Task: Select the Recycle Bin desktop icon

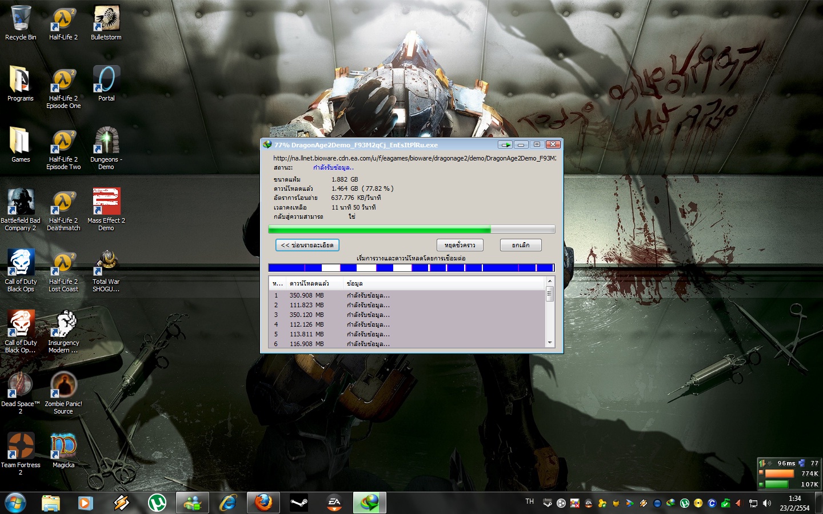Action: tap(21, 23)
